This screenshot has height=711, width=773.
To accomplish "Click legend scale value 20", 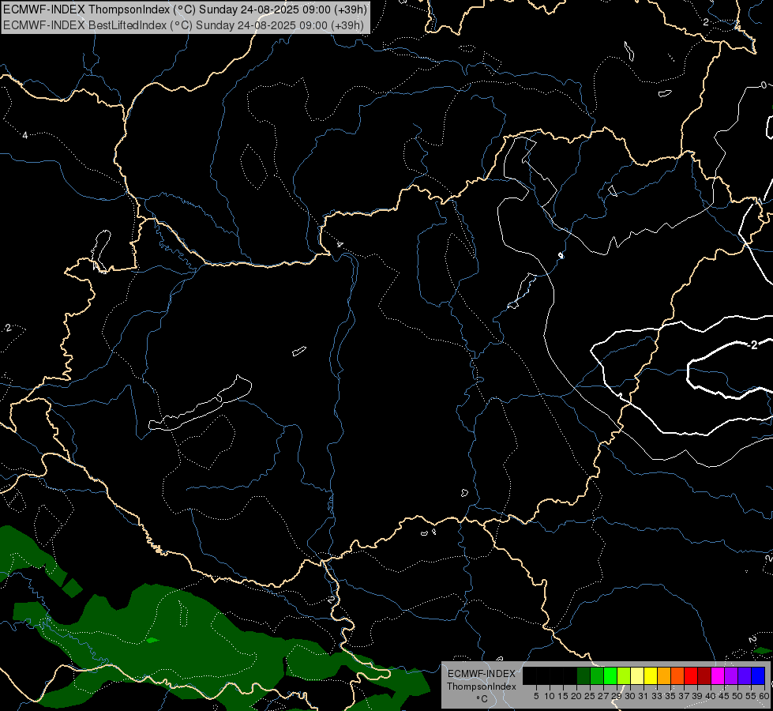I will (x=576, y=696).
